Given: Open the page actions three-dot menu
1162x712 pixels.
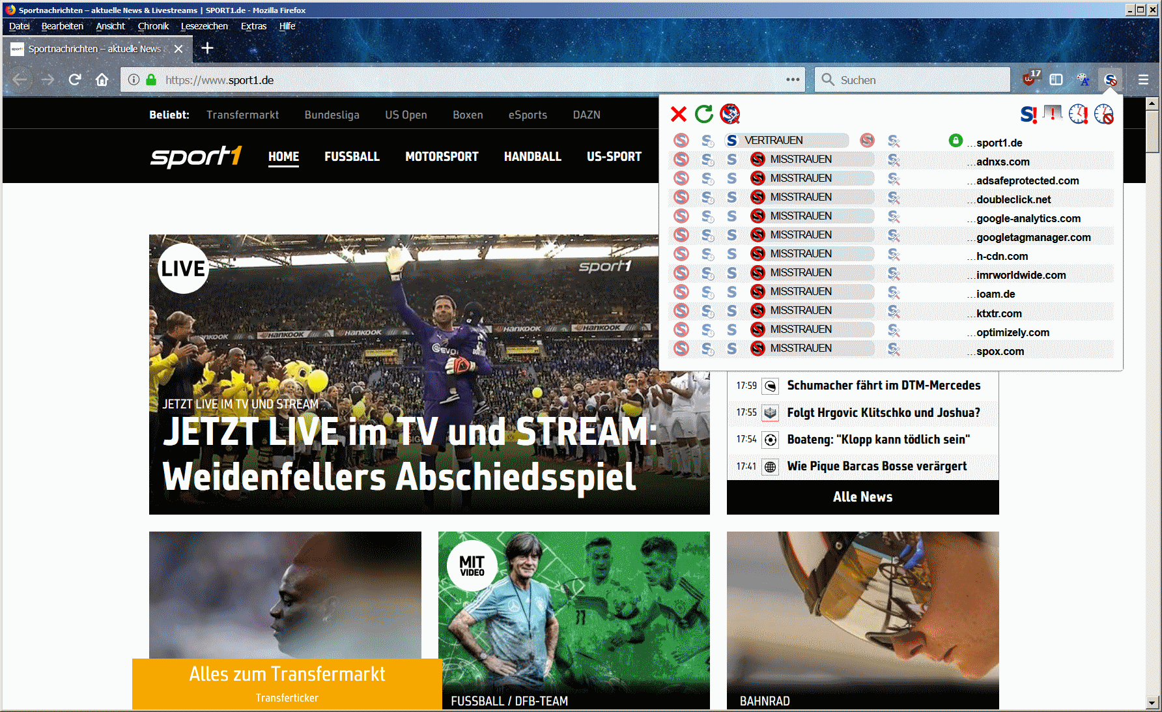Looking at the screenshot, I should 793,79.
